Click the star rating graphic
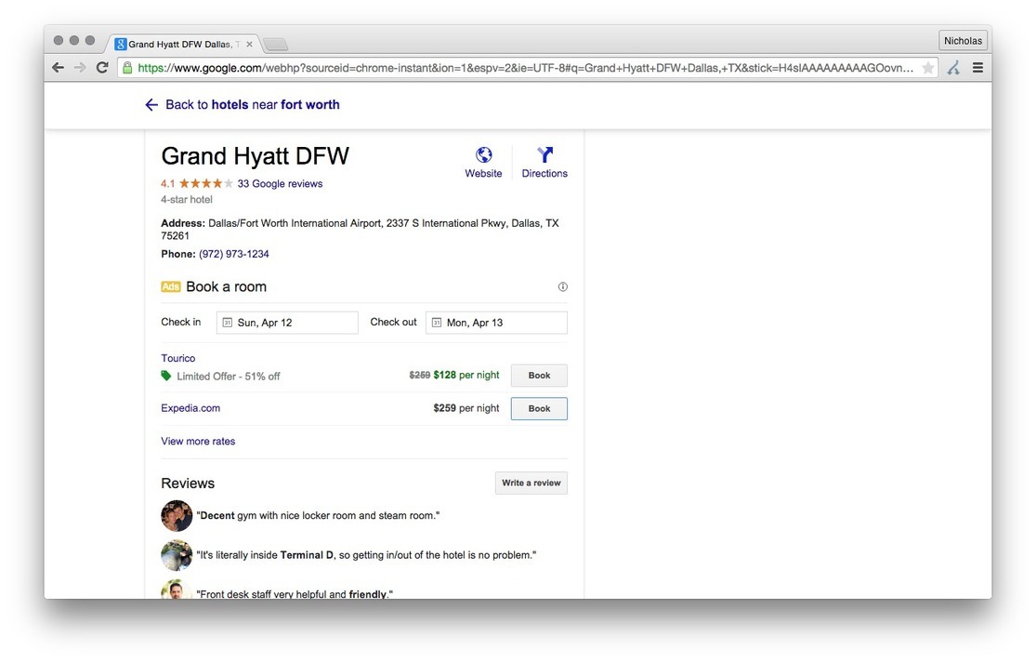 click(206, 183)
